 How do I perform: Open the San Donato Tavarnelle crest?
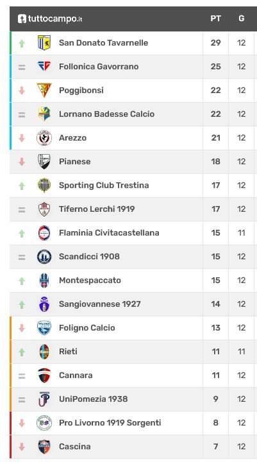coord(44,43)
